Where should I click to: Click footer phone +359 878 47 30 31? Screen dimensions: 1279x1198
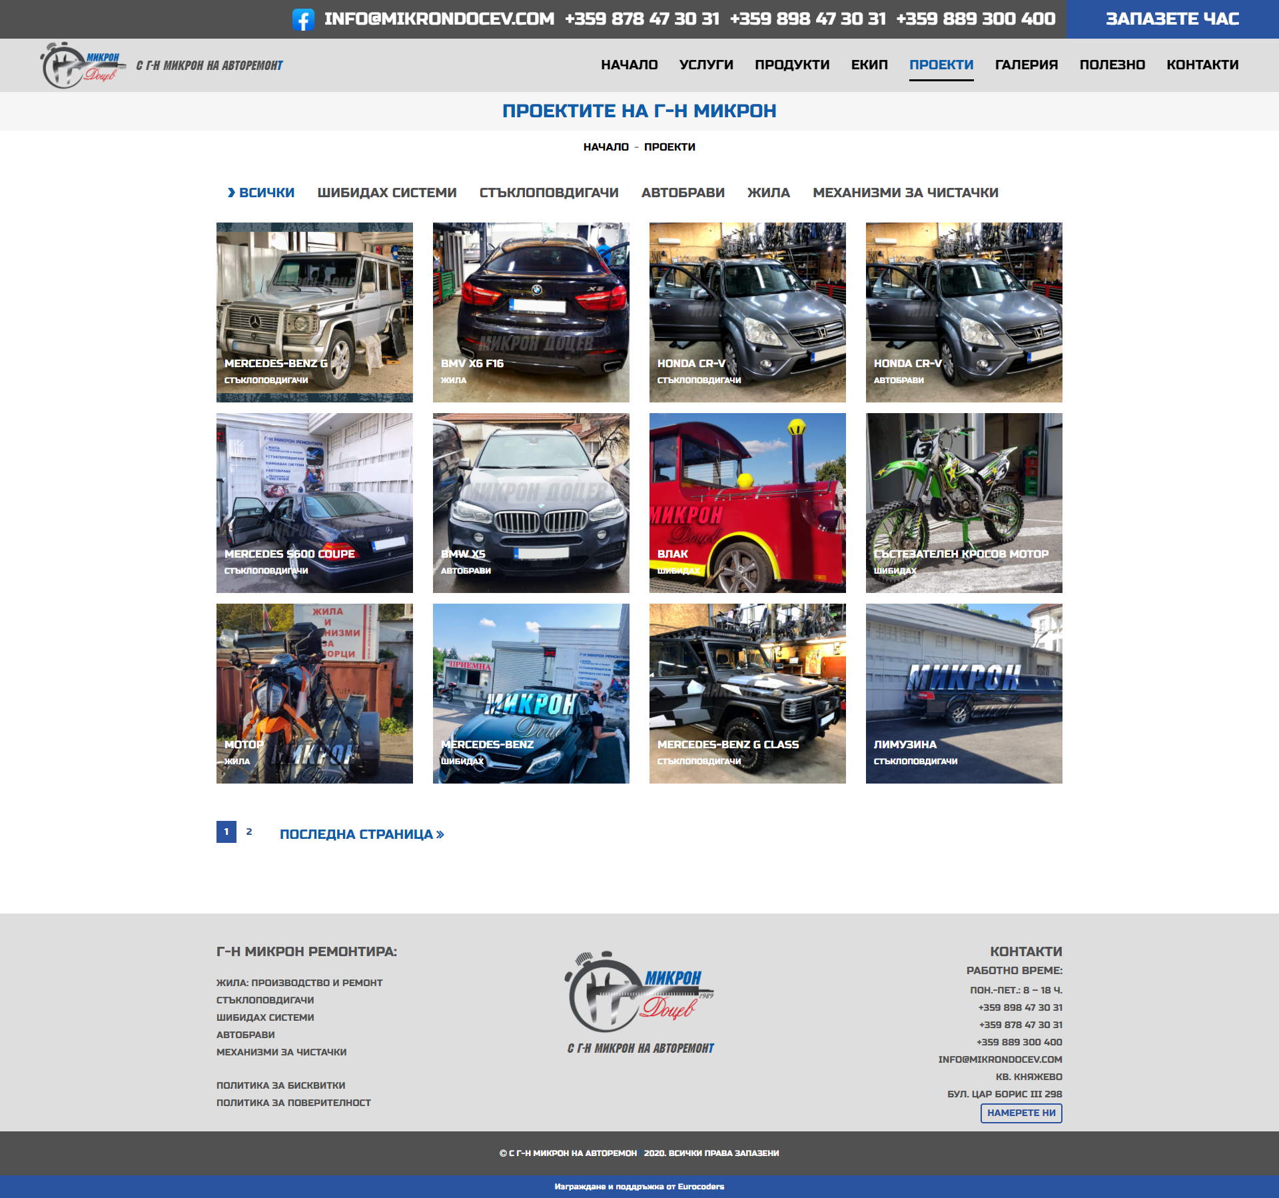[x=1021, y=1025]
